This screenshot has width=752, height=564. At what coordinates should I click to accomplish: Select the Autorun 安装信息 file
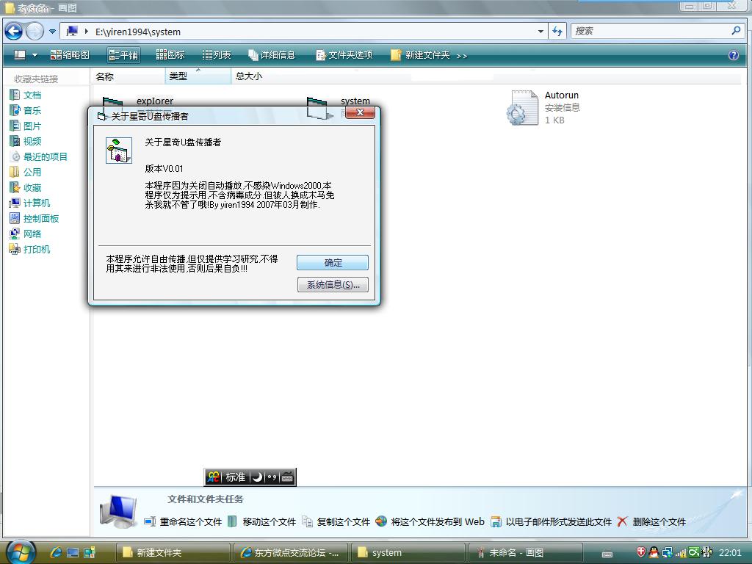[543, 107]
